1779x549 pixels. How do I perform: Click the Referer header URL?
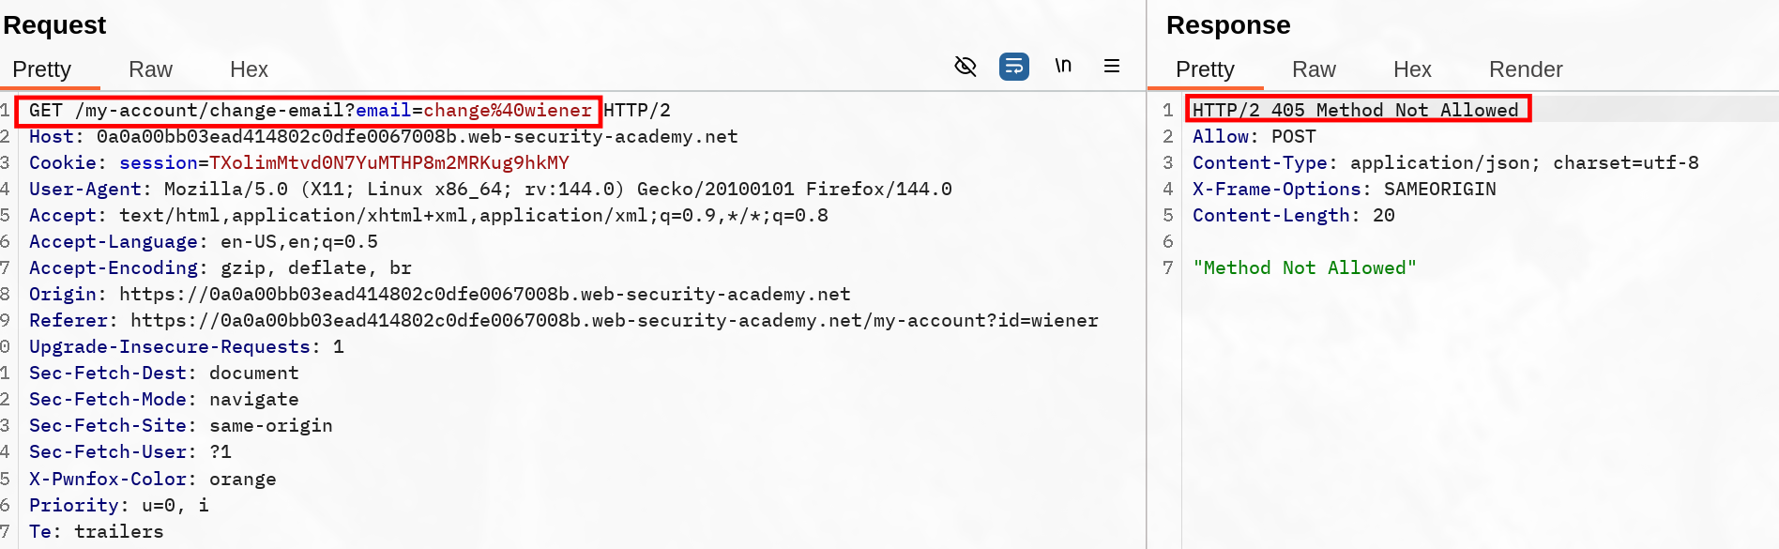tap(614, 321)
